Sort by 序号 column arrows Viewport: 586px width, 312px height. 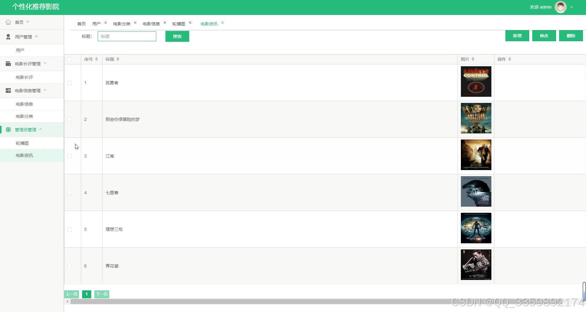[x=96, y=59]
